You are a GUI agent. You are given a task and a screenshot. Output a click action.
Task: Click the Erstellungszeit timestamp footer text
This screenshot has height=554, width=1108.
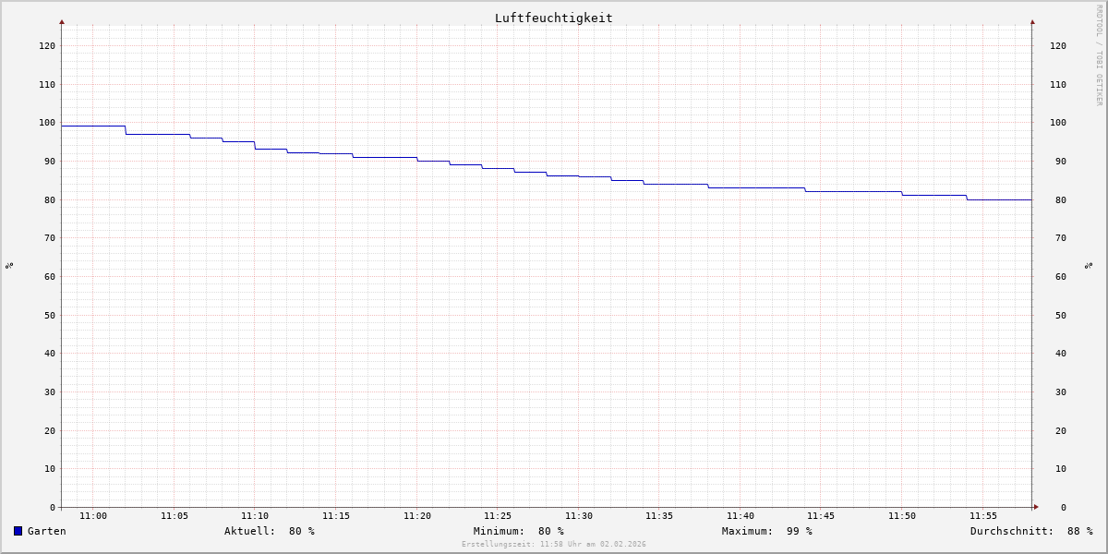(x=554, y=545)
